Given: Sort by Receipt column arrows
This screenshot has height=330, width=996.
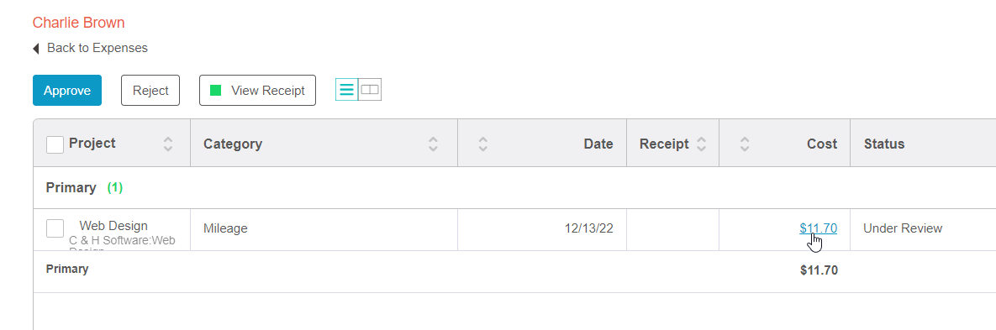Looking at the screenshot, I should [x=701, y=144].
